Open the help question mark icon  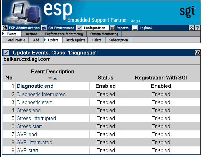(197, 28)
